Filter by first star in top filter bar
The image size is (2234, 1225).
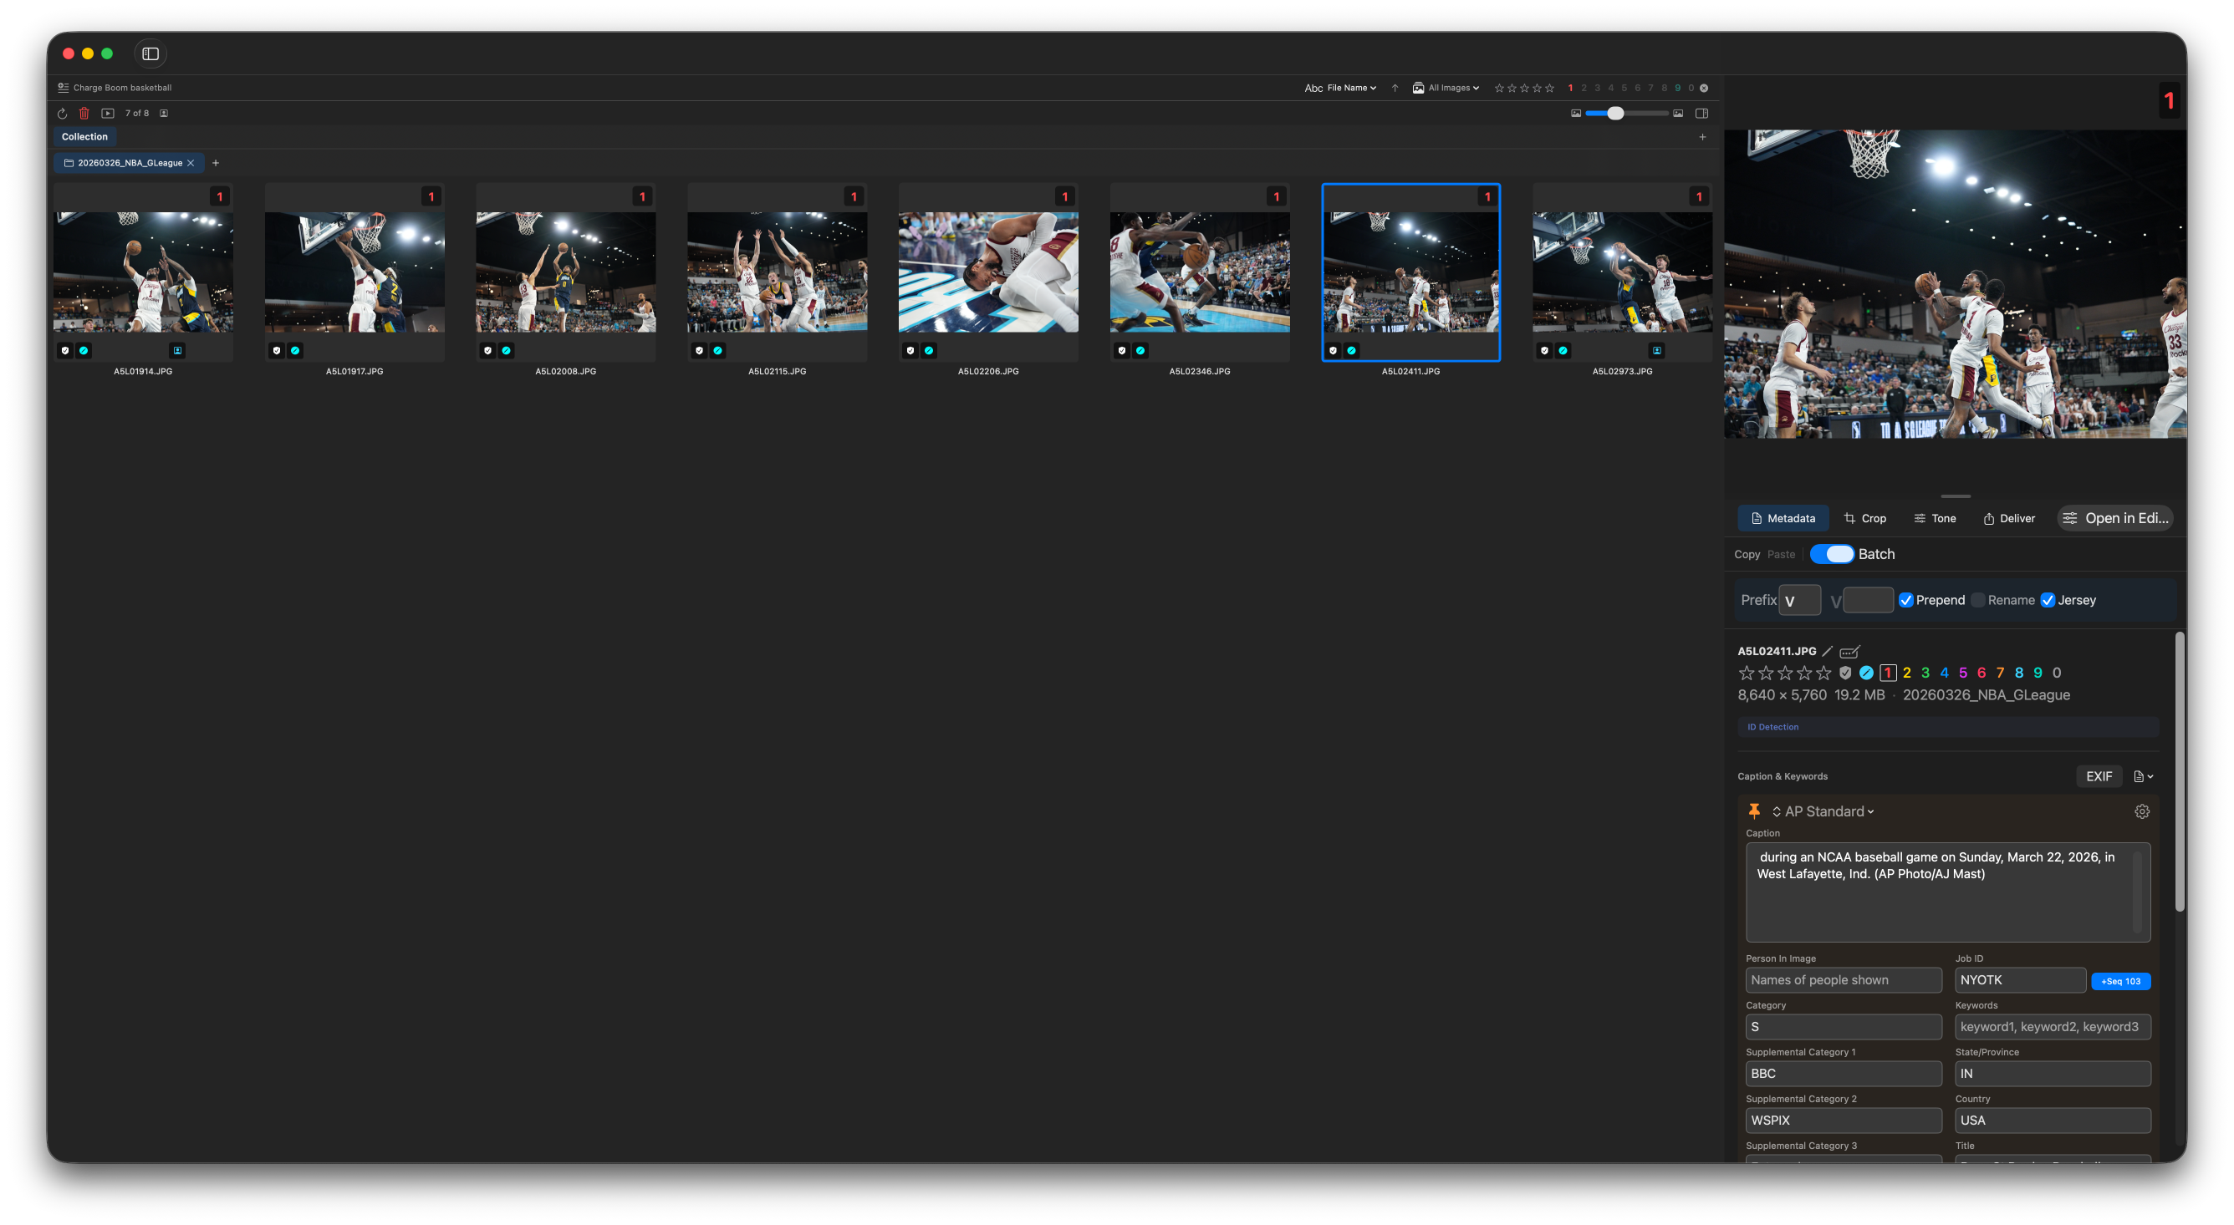click(x=1499, y=88)
